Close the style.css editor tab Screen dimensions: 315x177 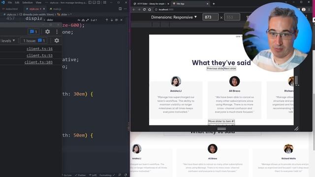[44, 9]
